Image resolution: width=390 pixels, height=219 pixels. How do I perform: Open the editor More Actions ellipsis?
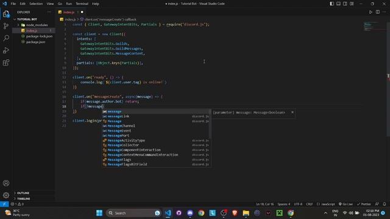pyautogui.click(x=385, y=12)
